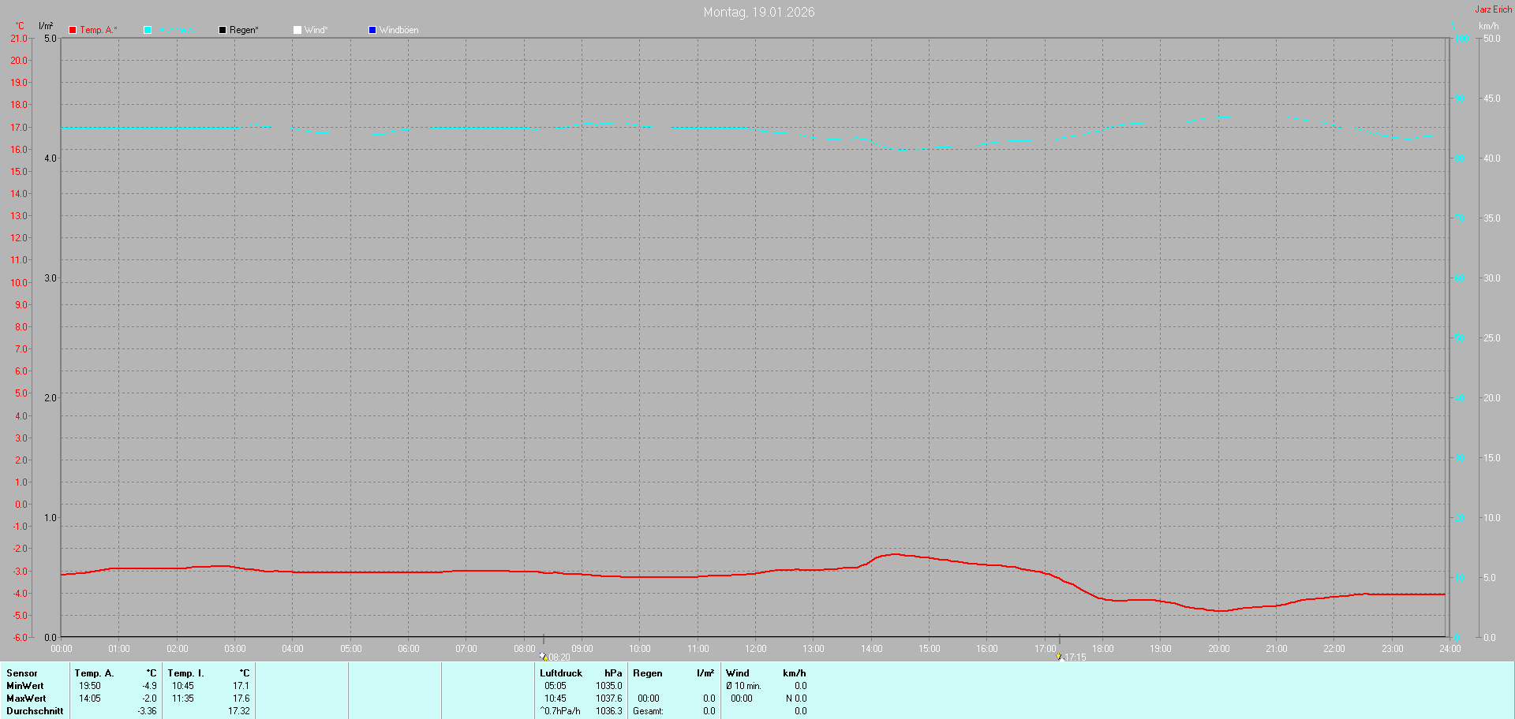Click the -6.0 temperature axis label

pyautogui.click(x=19, y=637)
